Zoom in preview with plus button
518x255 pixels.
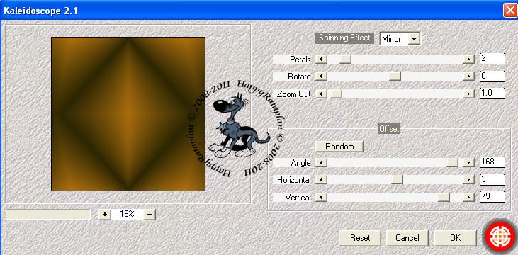click(x=105, y=214)
